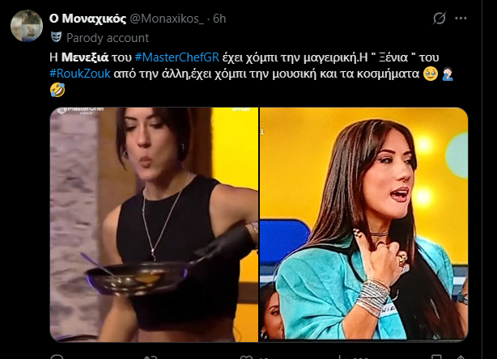Open the #RoukZouk hashtag
Screen dimensions: 497x359
click(x=80, y=74)
